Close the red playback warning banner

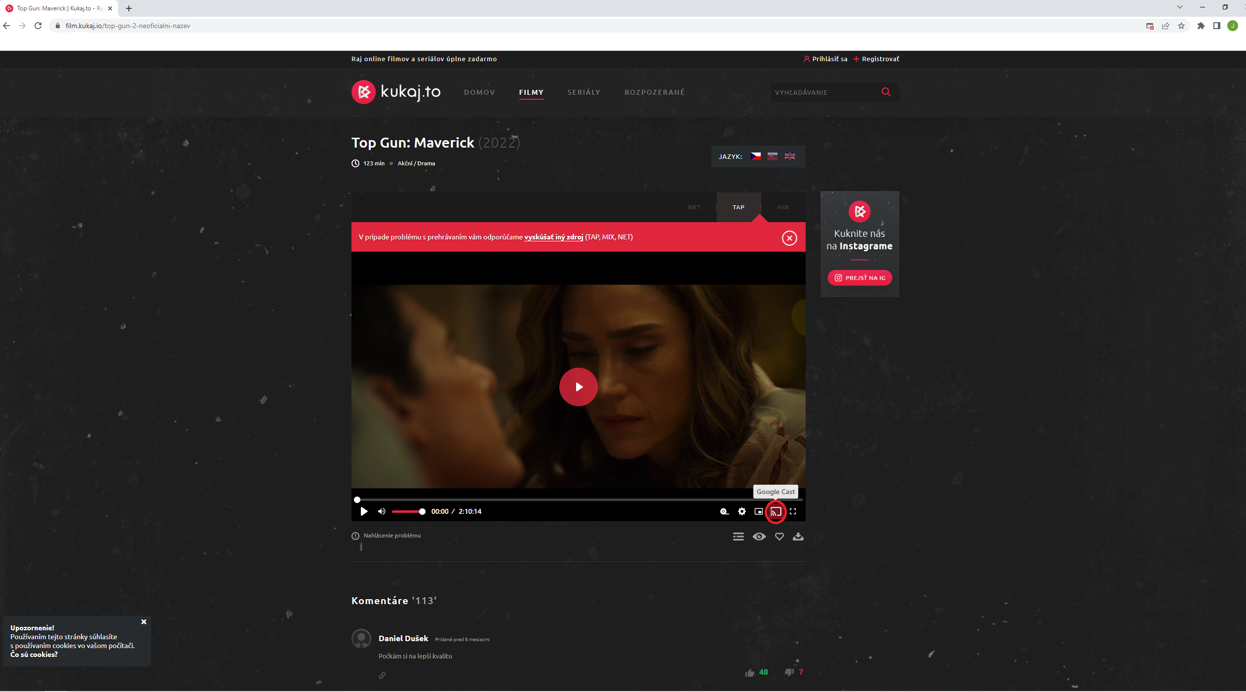pos(789,238)
